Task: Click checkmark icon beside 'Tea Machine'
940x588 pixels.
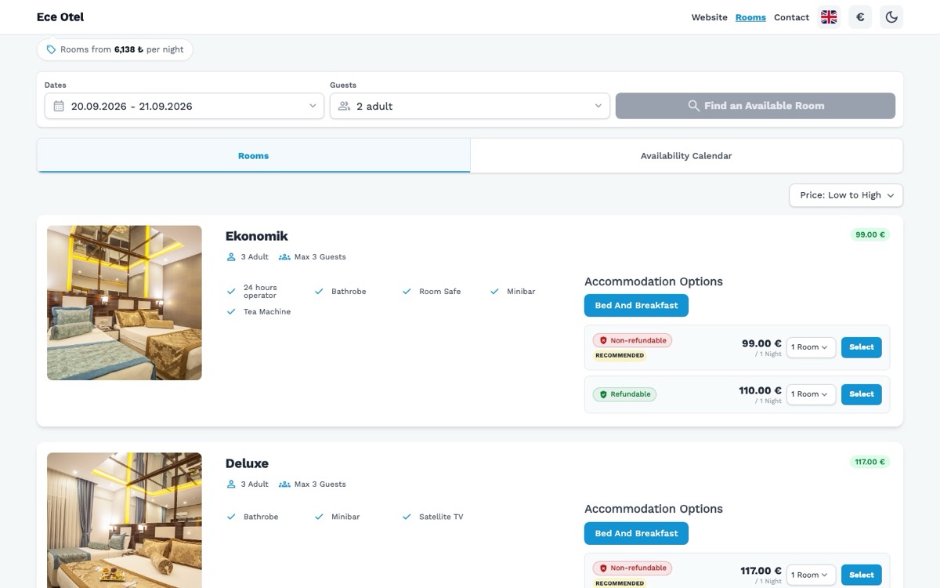Action: click(231, 312)
